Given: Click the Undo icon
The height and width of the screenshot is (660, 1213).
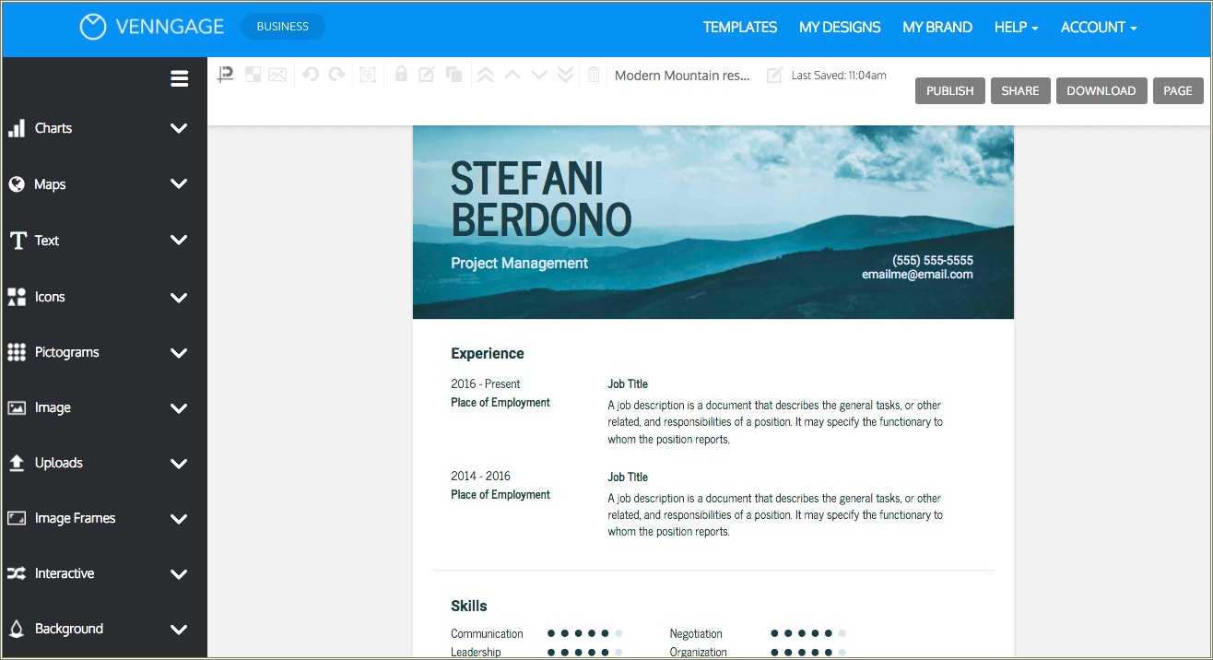Looking at the screenshot, I should (309, 74).
